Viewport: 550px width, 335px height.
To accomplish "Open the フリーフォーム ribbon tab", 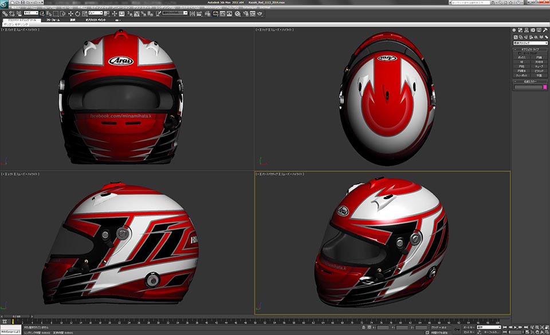I will pyautogui.click(x=53, y=20).
